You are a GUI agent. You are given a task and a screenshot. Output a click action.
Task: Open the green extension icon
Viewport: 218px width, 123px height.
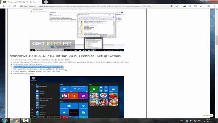coord(184,6)
